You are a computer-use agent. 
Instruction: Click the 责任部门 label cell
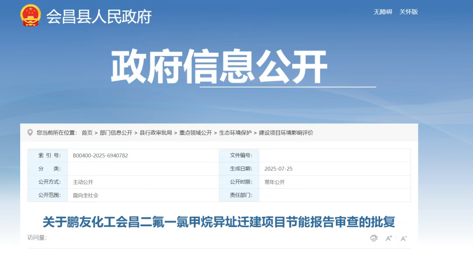tap(239, 195)
